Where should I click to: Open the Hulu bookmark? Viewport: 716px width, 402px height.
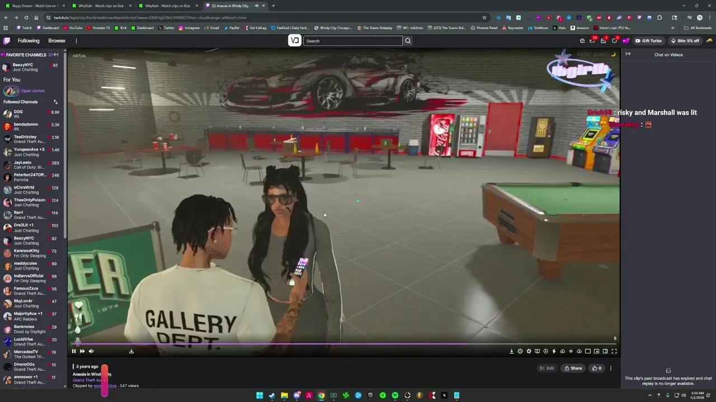(x=560, y=28)
